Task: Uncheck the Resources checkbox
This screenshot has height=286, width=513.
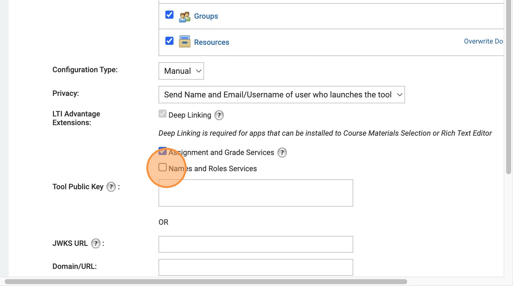Action: [169, 41]
